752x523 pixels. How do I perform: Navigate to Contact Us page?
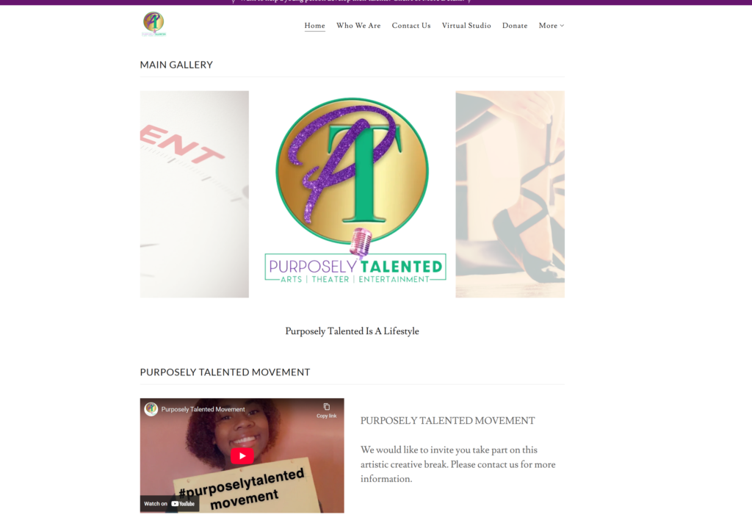tap(411, 26)
